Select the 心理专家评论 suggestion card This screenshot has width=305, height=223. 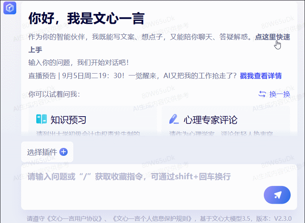tap(226, 120)
